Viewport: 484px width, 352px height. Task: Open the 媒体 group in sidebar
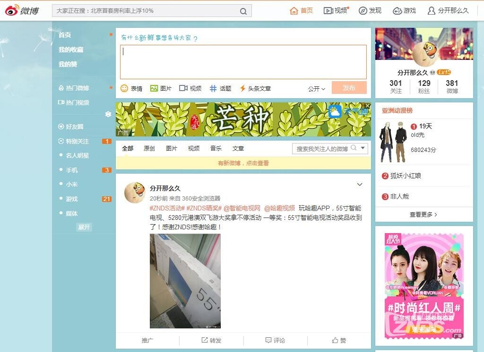coord(72,213)
